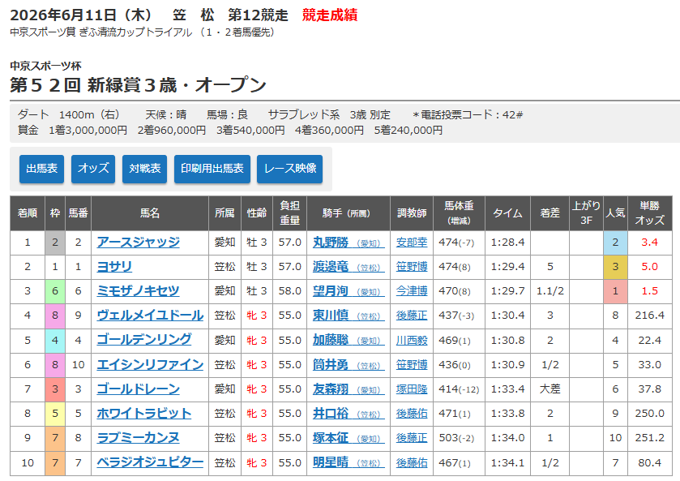Select odds value 216.4
This screenshot has height=481, width=680.
(x=650, y=316)
